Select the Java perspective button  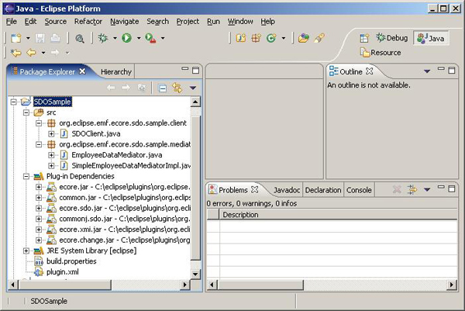(x=431, y=38)
